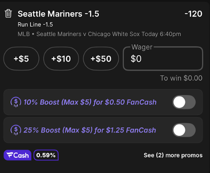Expand See (2) more promos

click(173, 155)
